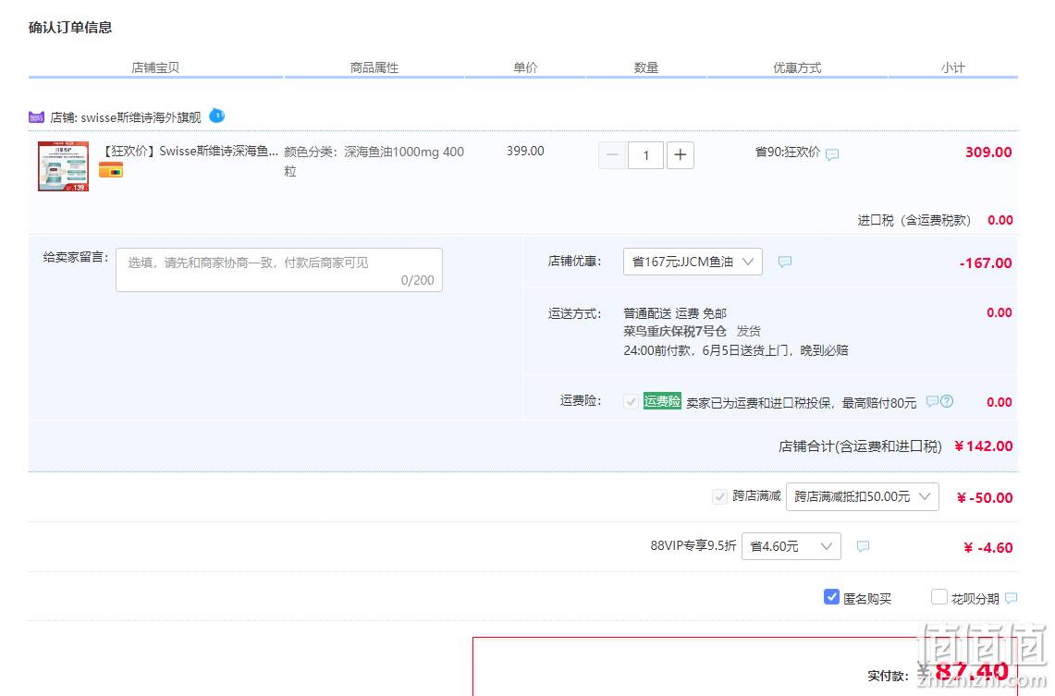Screen dimensions: 1055x696
Task: Click the 菜鸟重庆保税7号仓 warehouse text
Action: tap(675, 332)
